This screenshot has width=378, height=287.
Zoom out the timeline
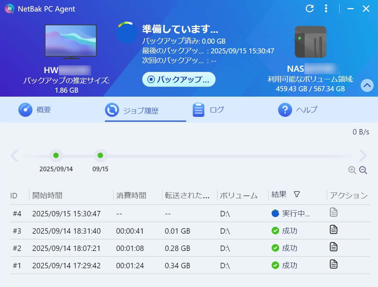(x=363, y=170)
